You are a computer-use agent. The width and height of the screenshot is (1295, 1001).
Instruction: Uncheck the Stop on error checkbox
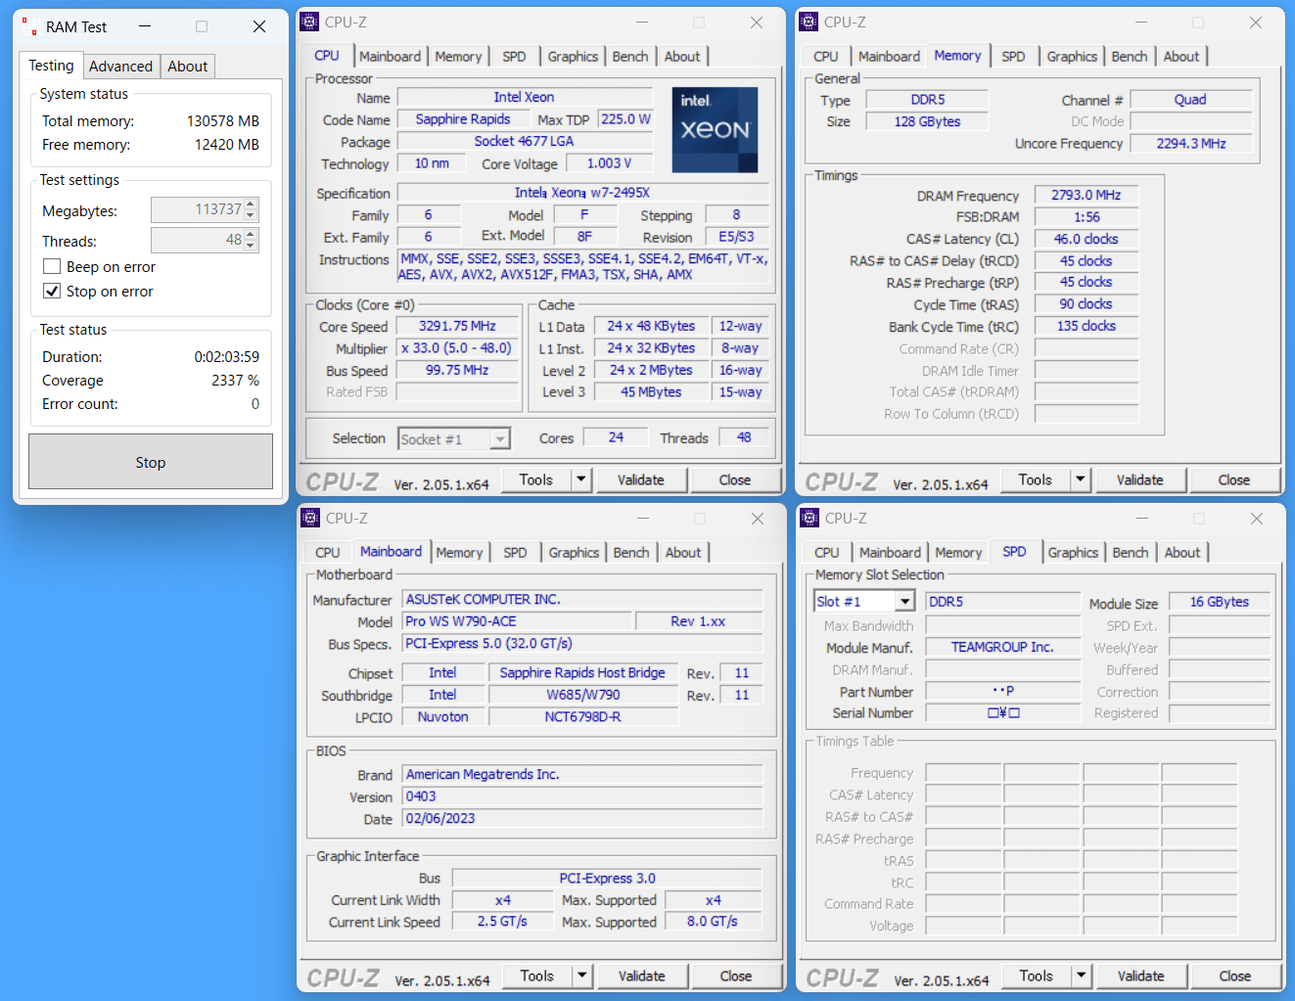tap(52, 292)
